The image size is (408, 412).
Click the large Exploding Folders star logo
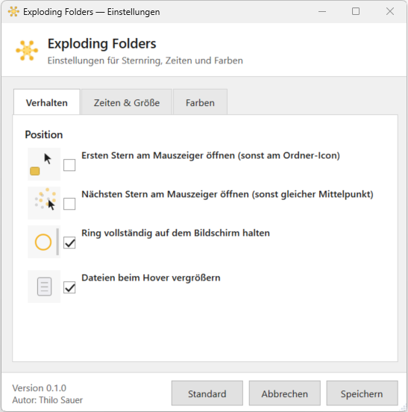(27, 51)
